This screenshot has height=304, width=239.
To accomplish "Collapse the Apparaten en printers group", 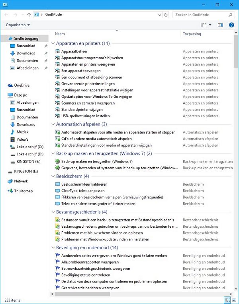I will coord(53,43).
